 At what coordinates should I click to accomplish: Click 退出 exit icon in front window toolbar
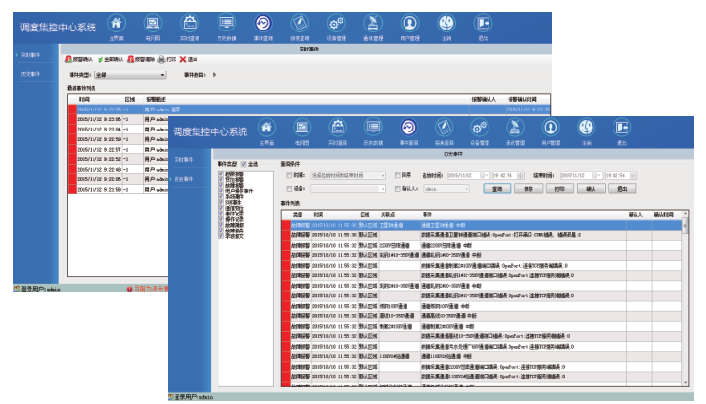pos(621,128)
